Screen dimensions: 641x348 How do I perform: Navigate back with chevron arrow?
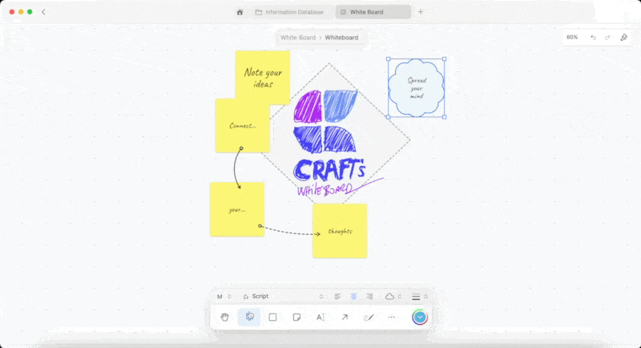click(43, 12)
